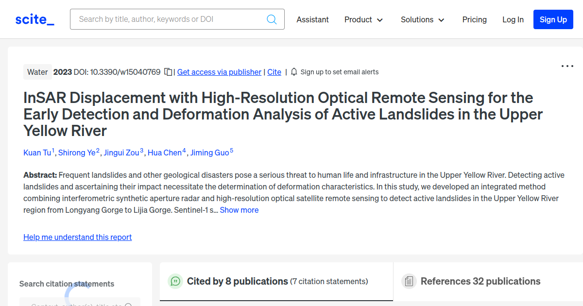583x306 pixels.
Task: Click Help me understand this report
Action: pos(77,237)
